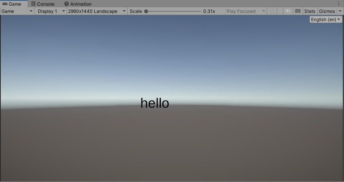The width and height of the screenshot is (344, 182).
Task: Click the 0.31x scale value
Action: click(209, 11)
